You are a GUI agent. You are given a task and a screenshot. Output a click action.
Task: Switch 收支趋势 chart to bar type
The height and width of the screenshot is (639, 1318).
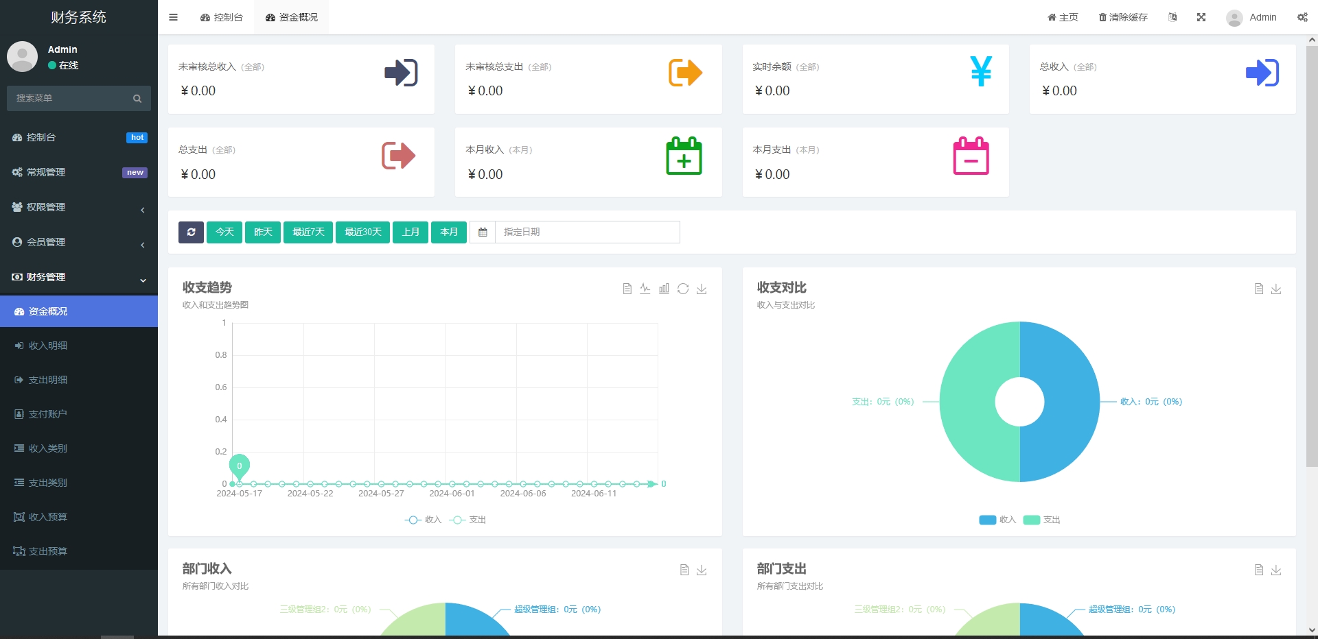(664, 289)
